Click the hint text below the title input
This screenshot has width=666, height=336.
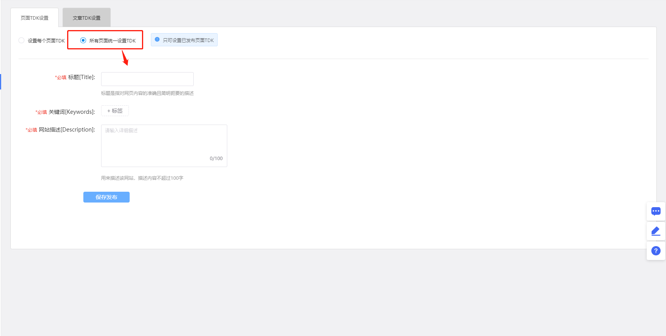coord(147,93)
